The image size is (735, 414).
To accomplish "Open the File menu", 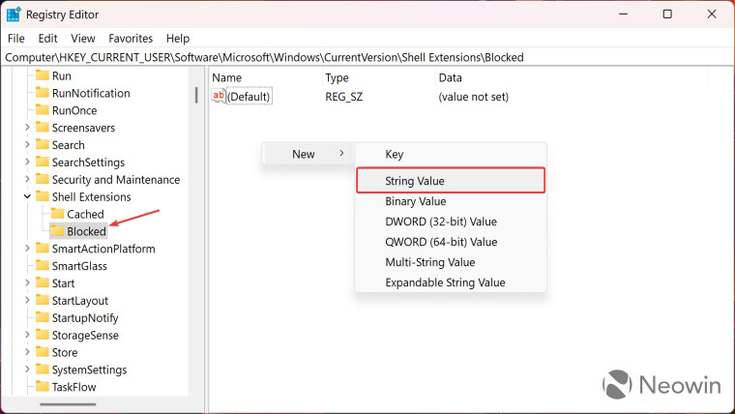I will [x=16, y=39].
